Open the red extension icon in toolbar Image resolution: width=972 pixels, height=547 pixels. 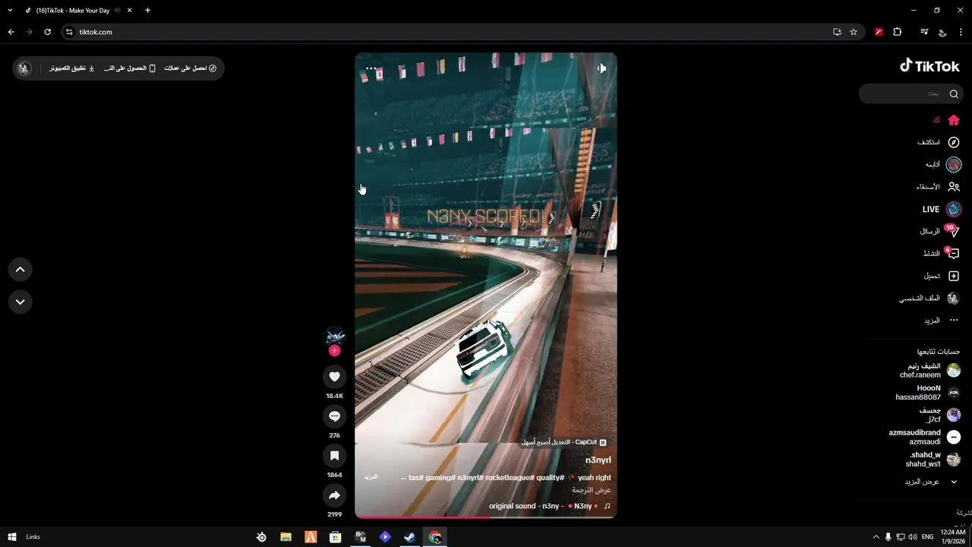879,32
